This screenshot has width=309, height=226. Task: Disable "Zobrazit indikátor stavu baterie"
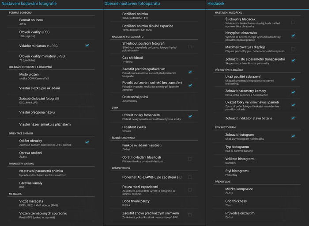293,118
